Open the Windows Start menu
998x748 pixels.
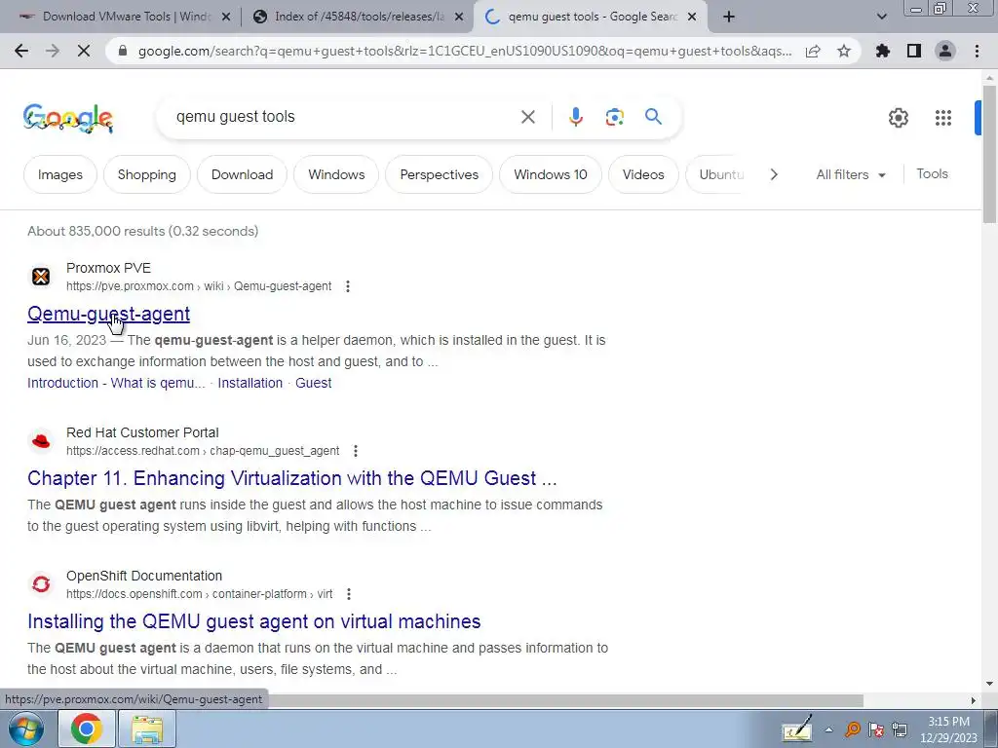26,729
